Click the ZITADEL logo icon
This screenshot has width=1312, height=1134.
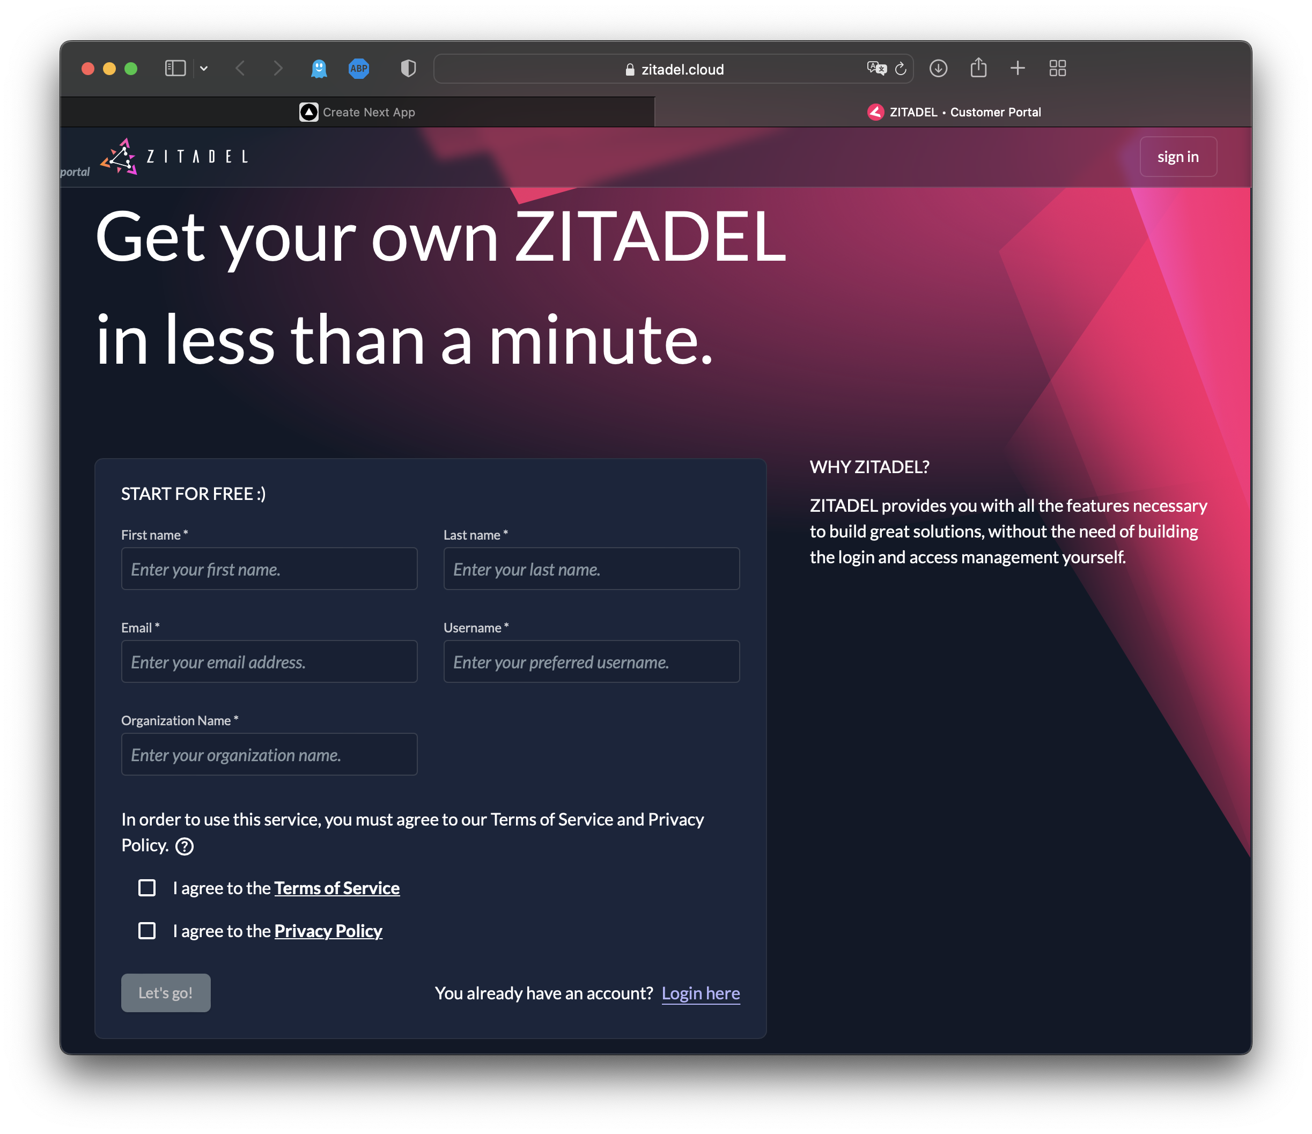pyautogui.click(x=121, y=156)
